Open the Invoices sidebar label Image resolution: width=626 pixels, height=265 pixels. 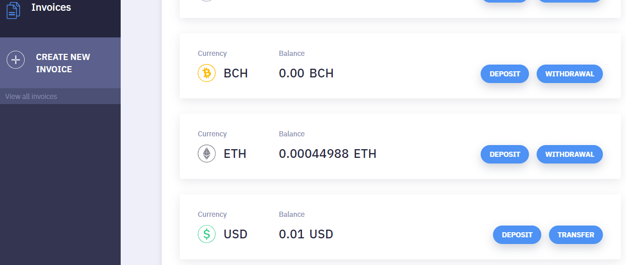pos(51,8)
